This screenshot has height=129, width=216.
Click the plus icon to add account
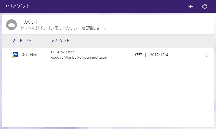[191, 6]
